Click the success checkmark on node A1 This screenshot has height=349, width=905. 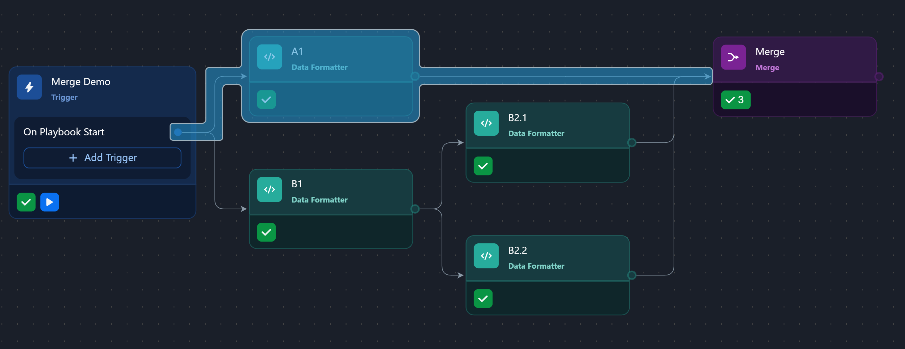(266, 100)
